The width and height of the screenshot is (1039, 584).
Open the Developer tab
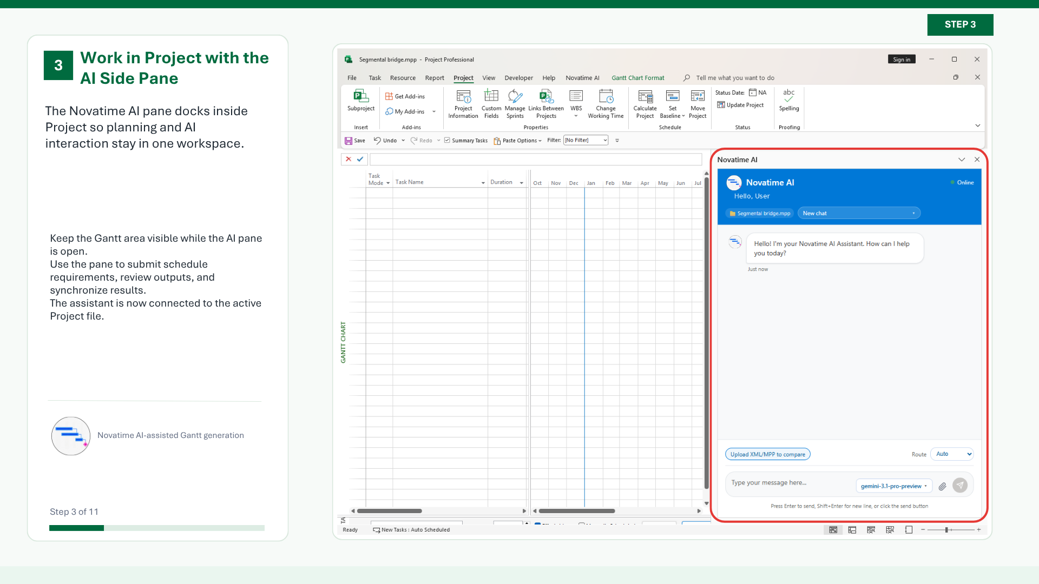518,78
